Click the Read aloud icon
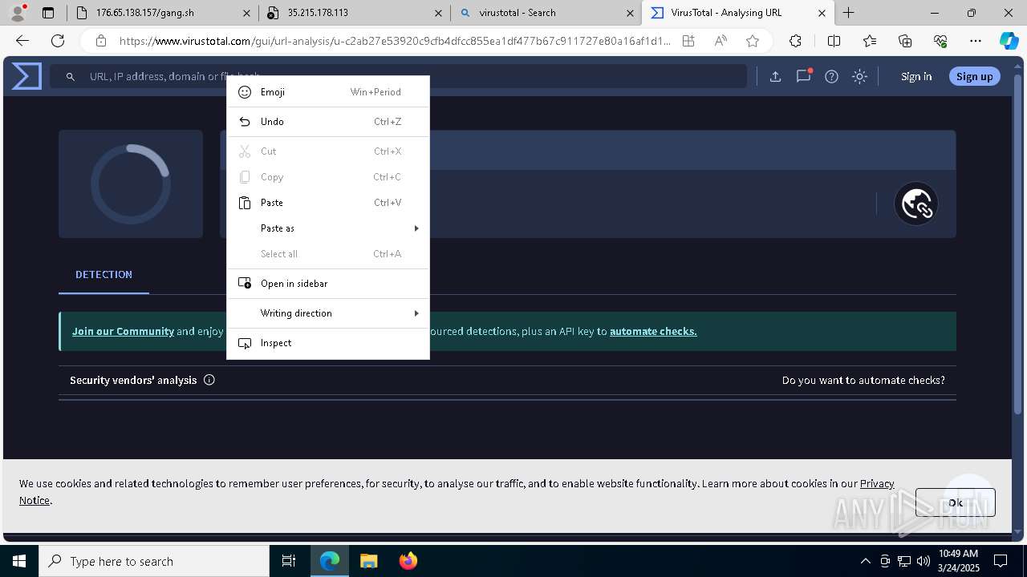Screen dimensions: 1027x577 (721, 41)
